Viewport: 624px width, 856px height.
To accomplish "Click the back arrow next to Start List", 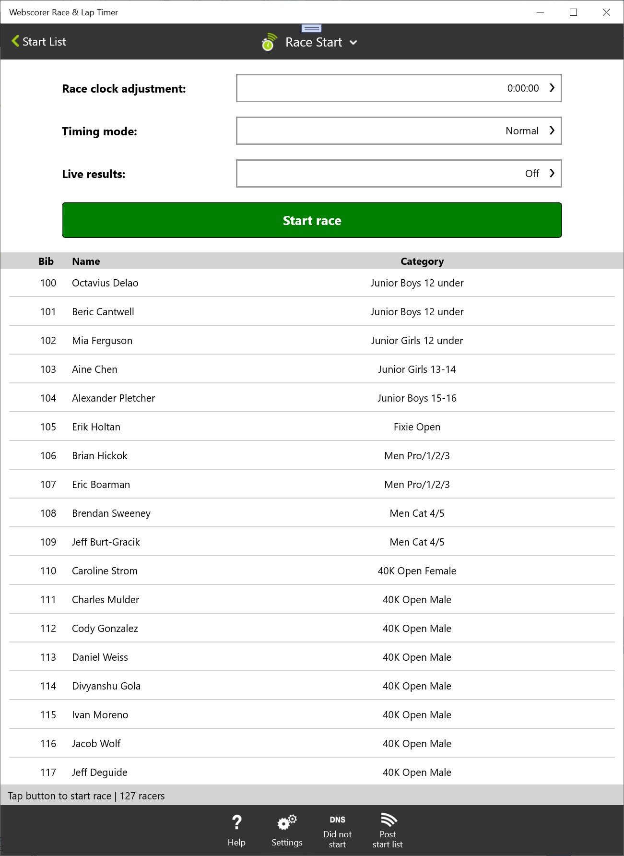I will (15, 41).
